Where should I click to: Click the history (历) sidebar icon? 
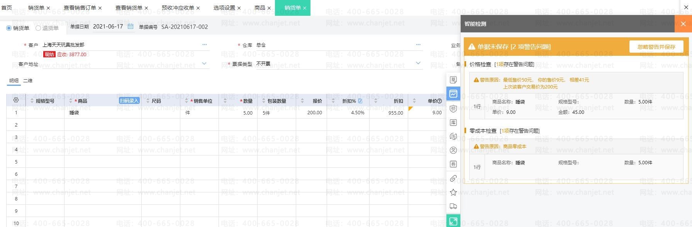click(x=453, y=137)
